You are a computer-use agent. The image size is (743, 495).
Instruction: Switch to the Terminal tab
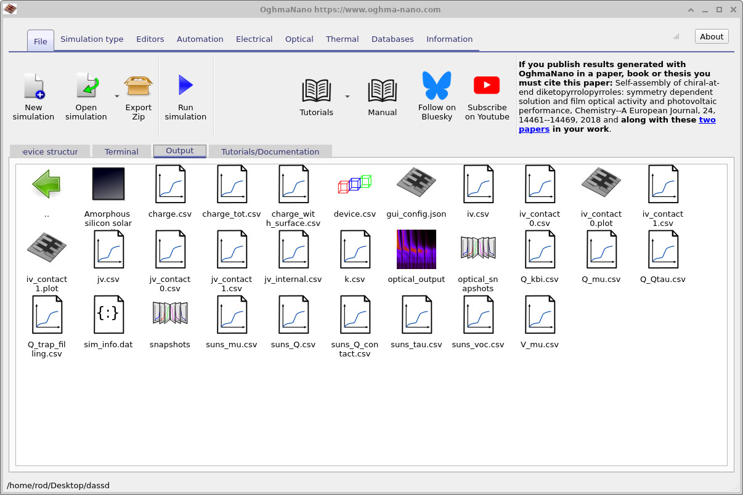click(121, 151)
